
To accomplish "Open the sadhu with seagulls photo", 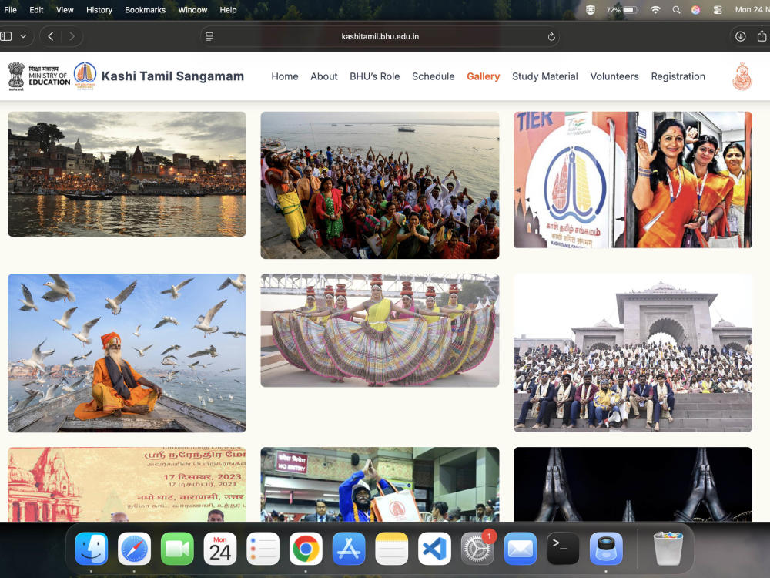I will point(127,353).
